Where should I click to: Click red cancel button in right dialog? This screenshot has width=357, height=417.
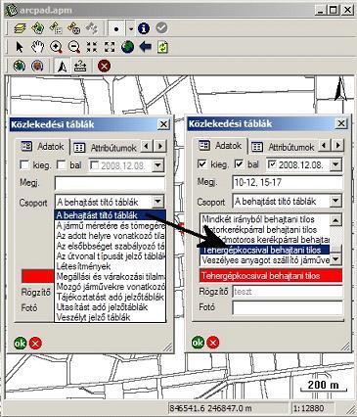pyautogui.click(x=213, y=343)
